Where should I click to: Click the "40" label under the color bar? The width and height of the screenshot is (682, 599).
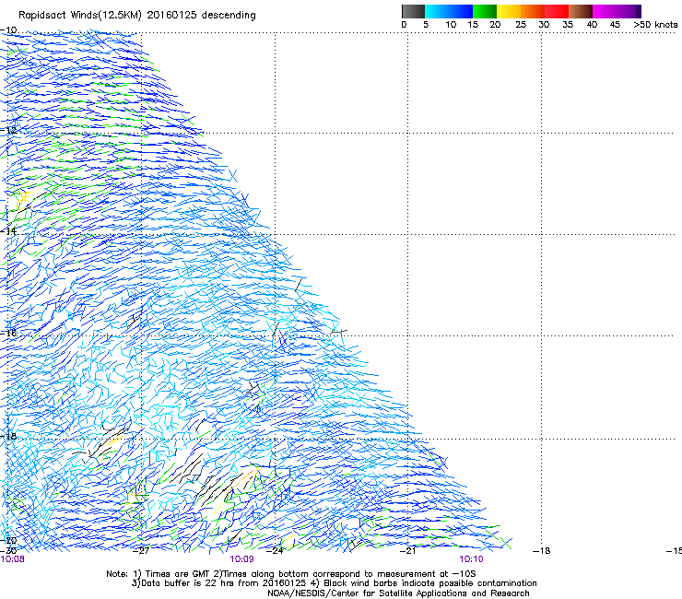click(x=592, y=25)
